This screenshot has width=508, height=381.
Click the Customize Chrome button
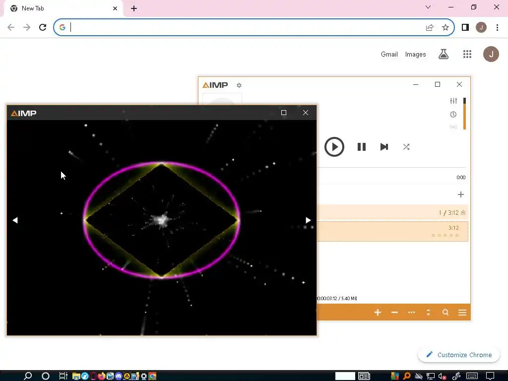pyautogui.click(x=459, y=355)
